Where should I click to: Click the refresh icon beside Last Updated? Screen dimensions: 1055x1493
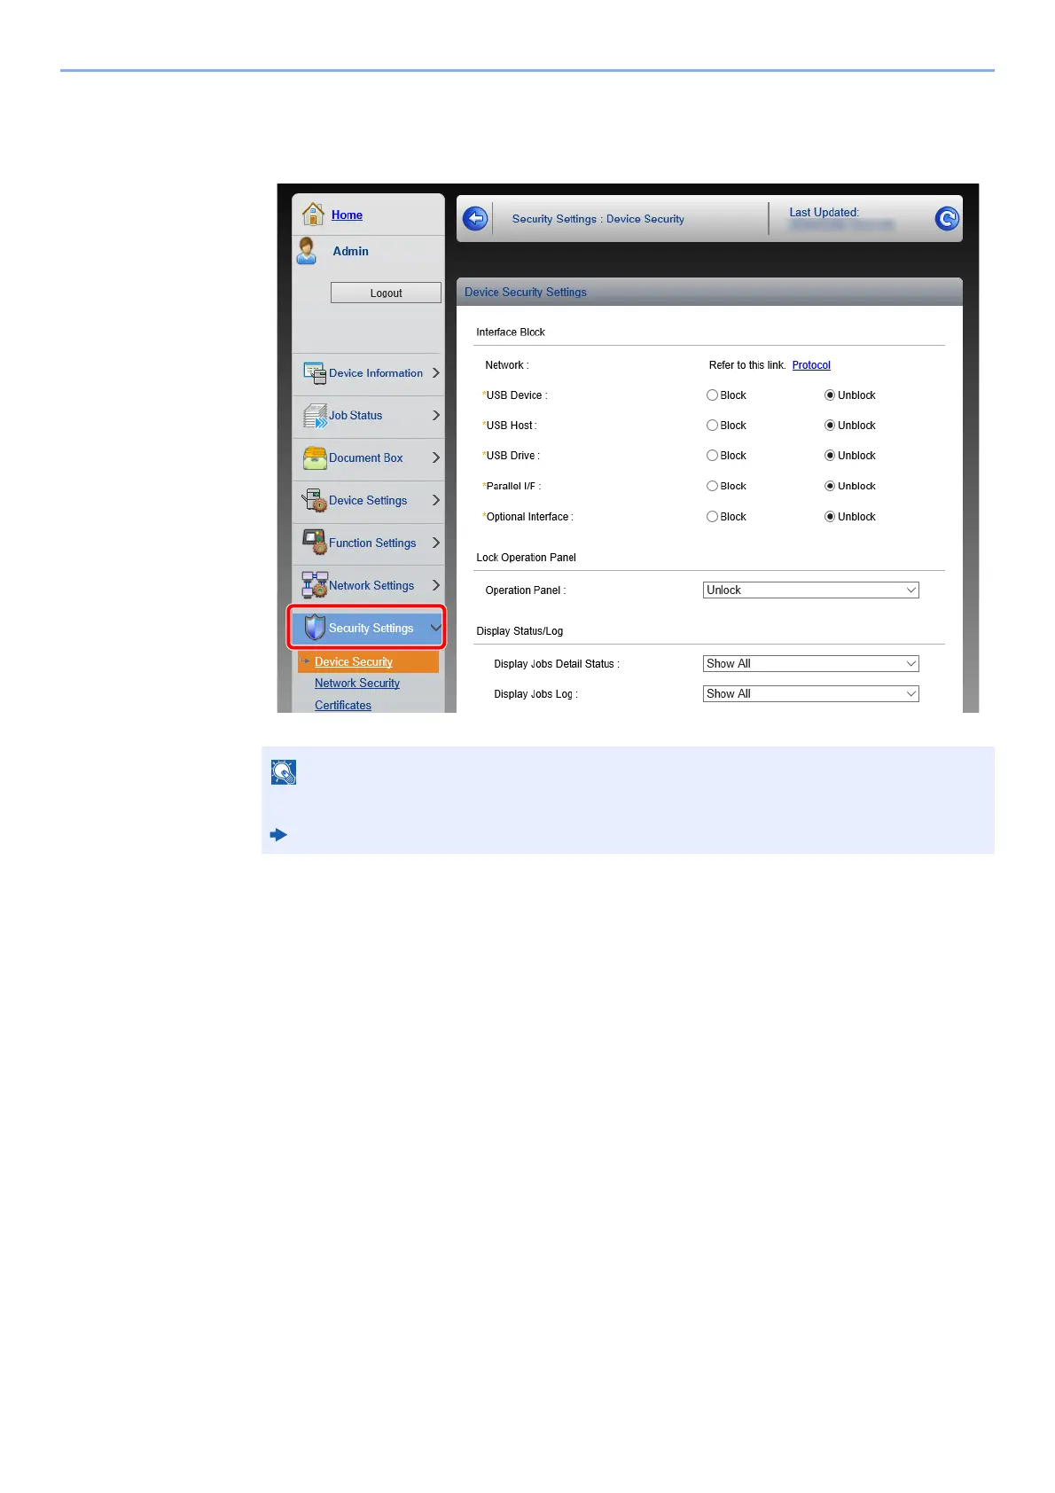coord(947,218)
